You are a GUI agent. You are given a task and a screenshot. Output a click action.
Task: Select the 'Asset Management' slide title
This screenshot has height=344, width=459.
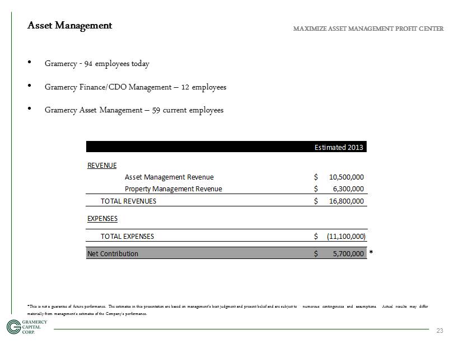(69, 25)
